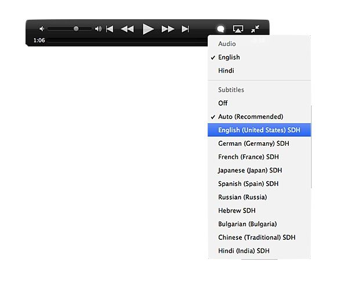Open the subtitles speech bubble menu
Image resolution: width=348 pixels, height=288 pixels.
tap(220, 28)
